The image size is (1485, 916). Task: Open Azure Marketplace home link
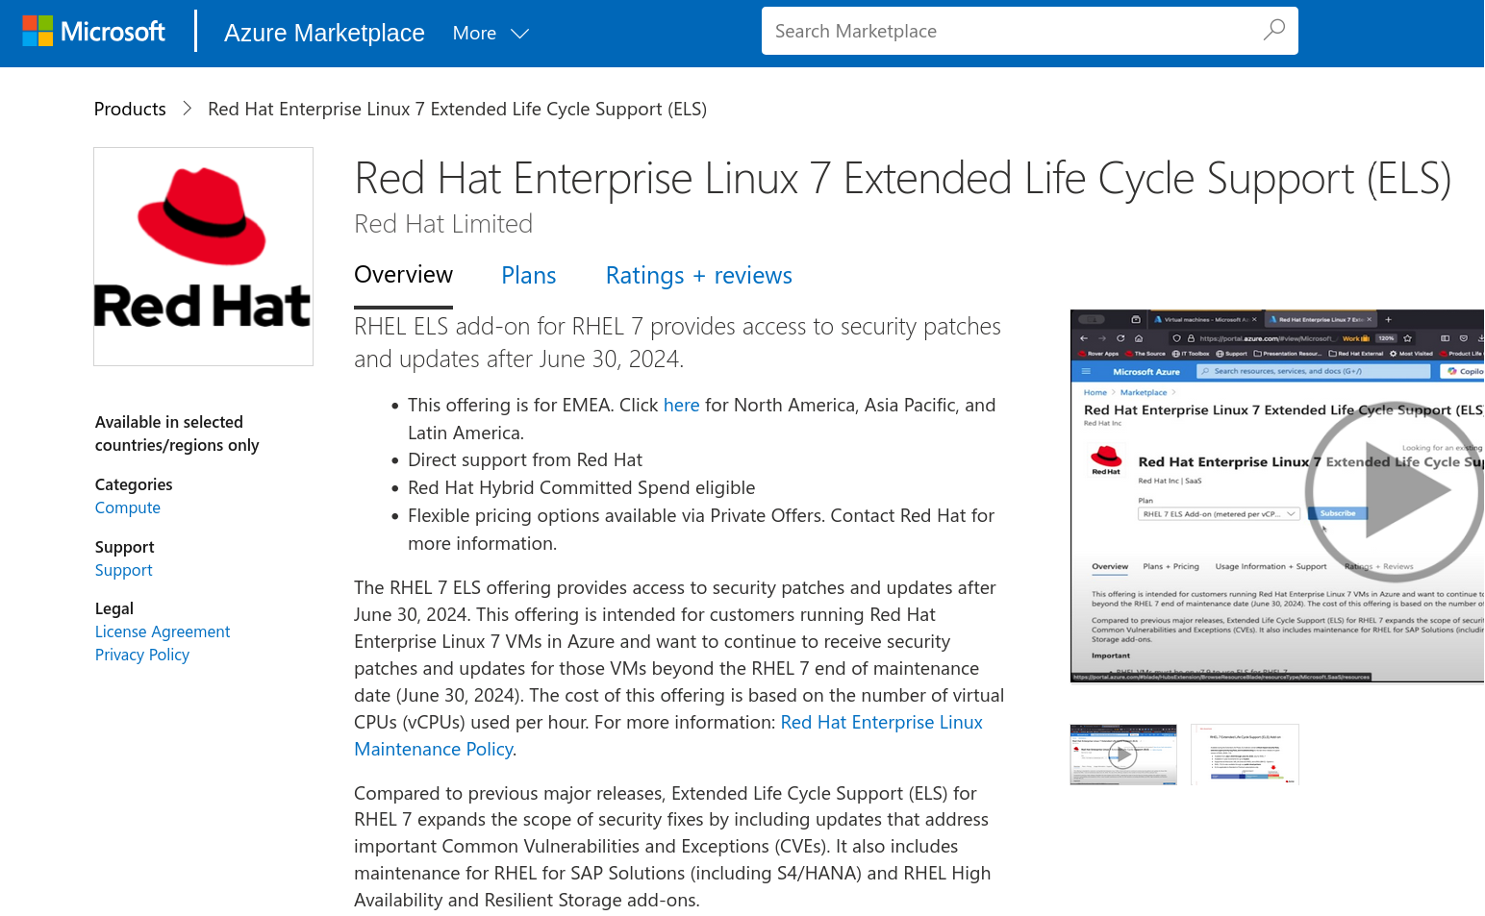coord(324,33)
